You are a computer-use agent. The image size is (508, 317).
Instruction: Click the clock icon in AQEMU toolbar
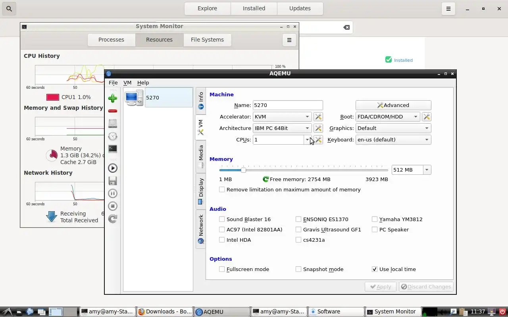click(113, 136)
